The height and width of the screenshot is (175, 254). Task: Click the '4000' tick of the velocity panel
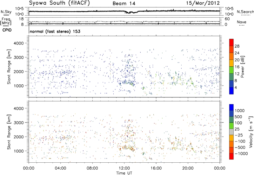click(18, 108)
